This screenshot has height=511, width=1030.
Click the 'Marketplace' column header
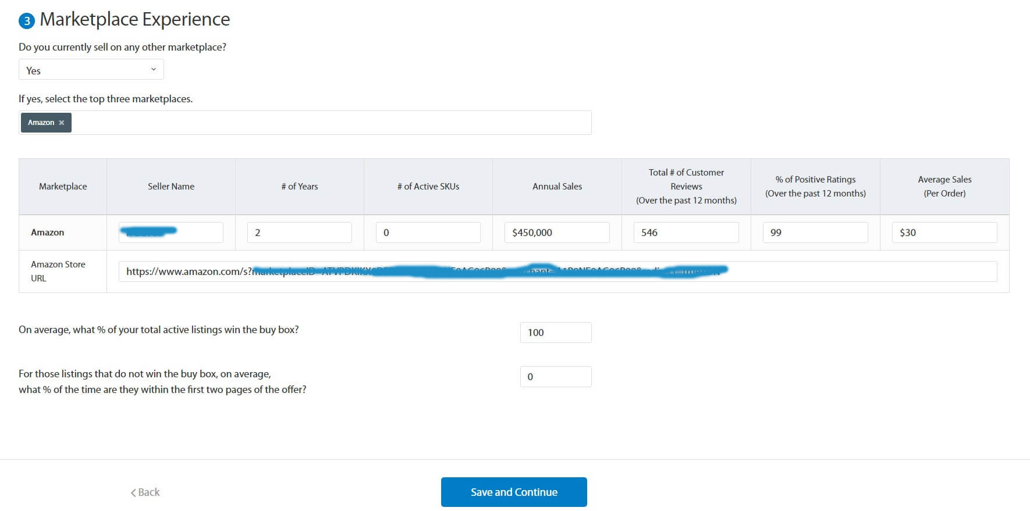click(63, 187)
